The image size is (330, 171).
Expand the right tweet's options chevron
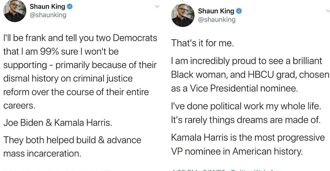[328, 11]
